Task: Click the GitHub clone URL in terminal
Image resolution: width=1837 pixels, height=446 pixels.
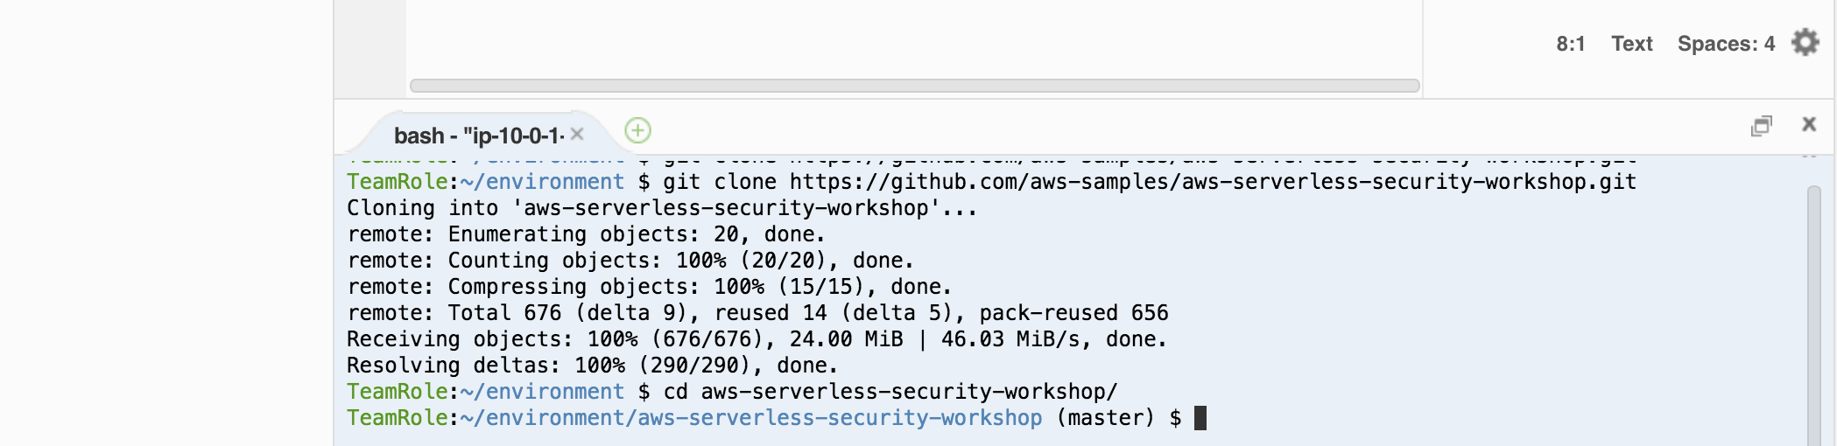Action: pyautogui.click(x=1213, y=182)
